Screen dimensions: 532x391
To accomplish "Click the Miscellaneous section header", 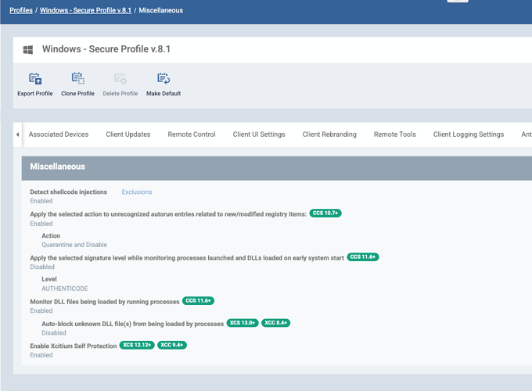I will 58,167.
